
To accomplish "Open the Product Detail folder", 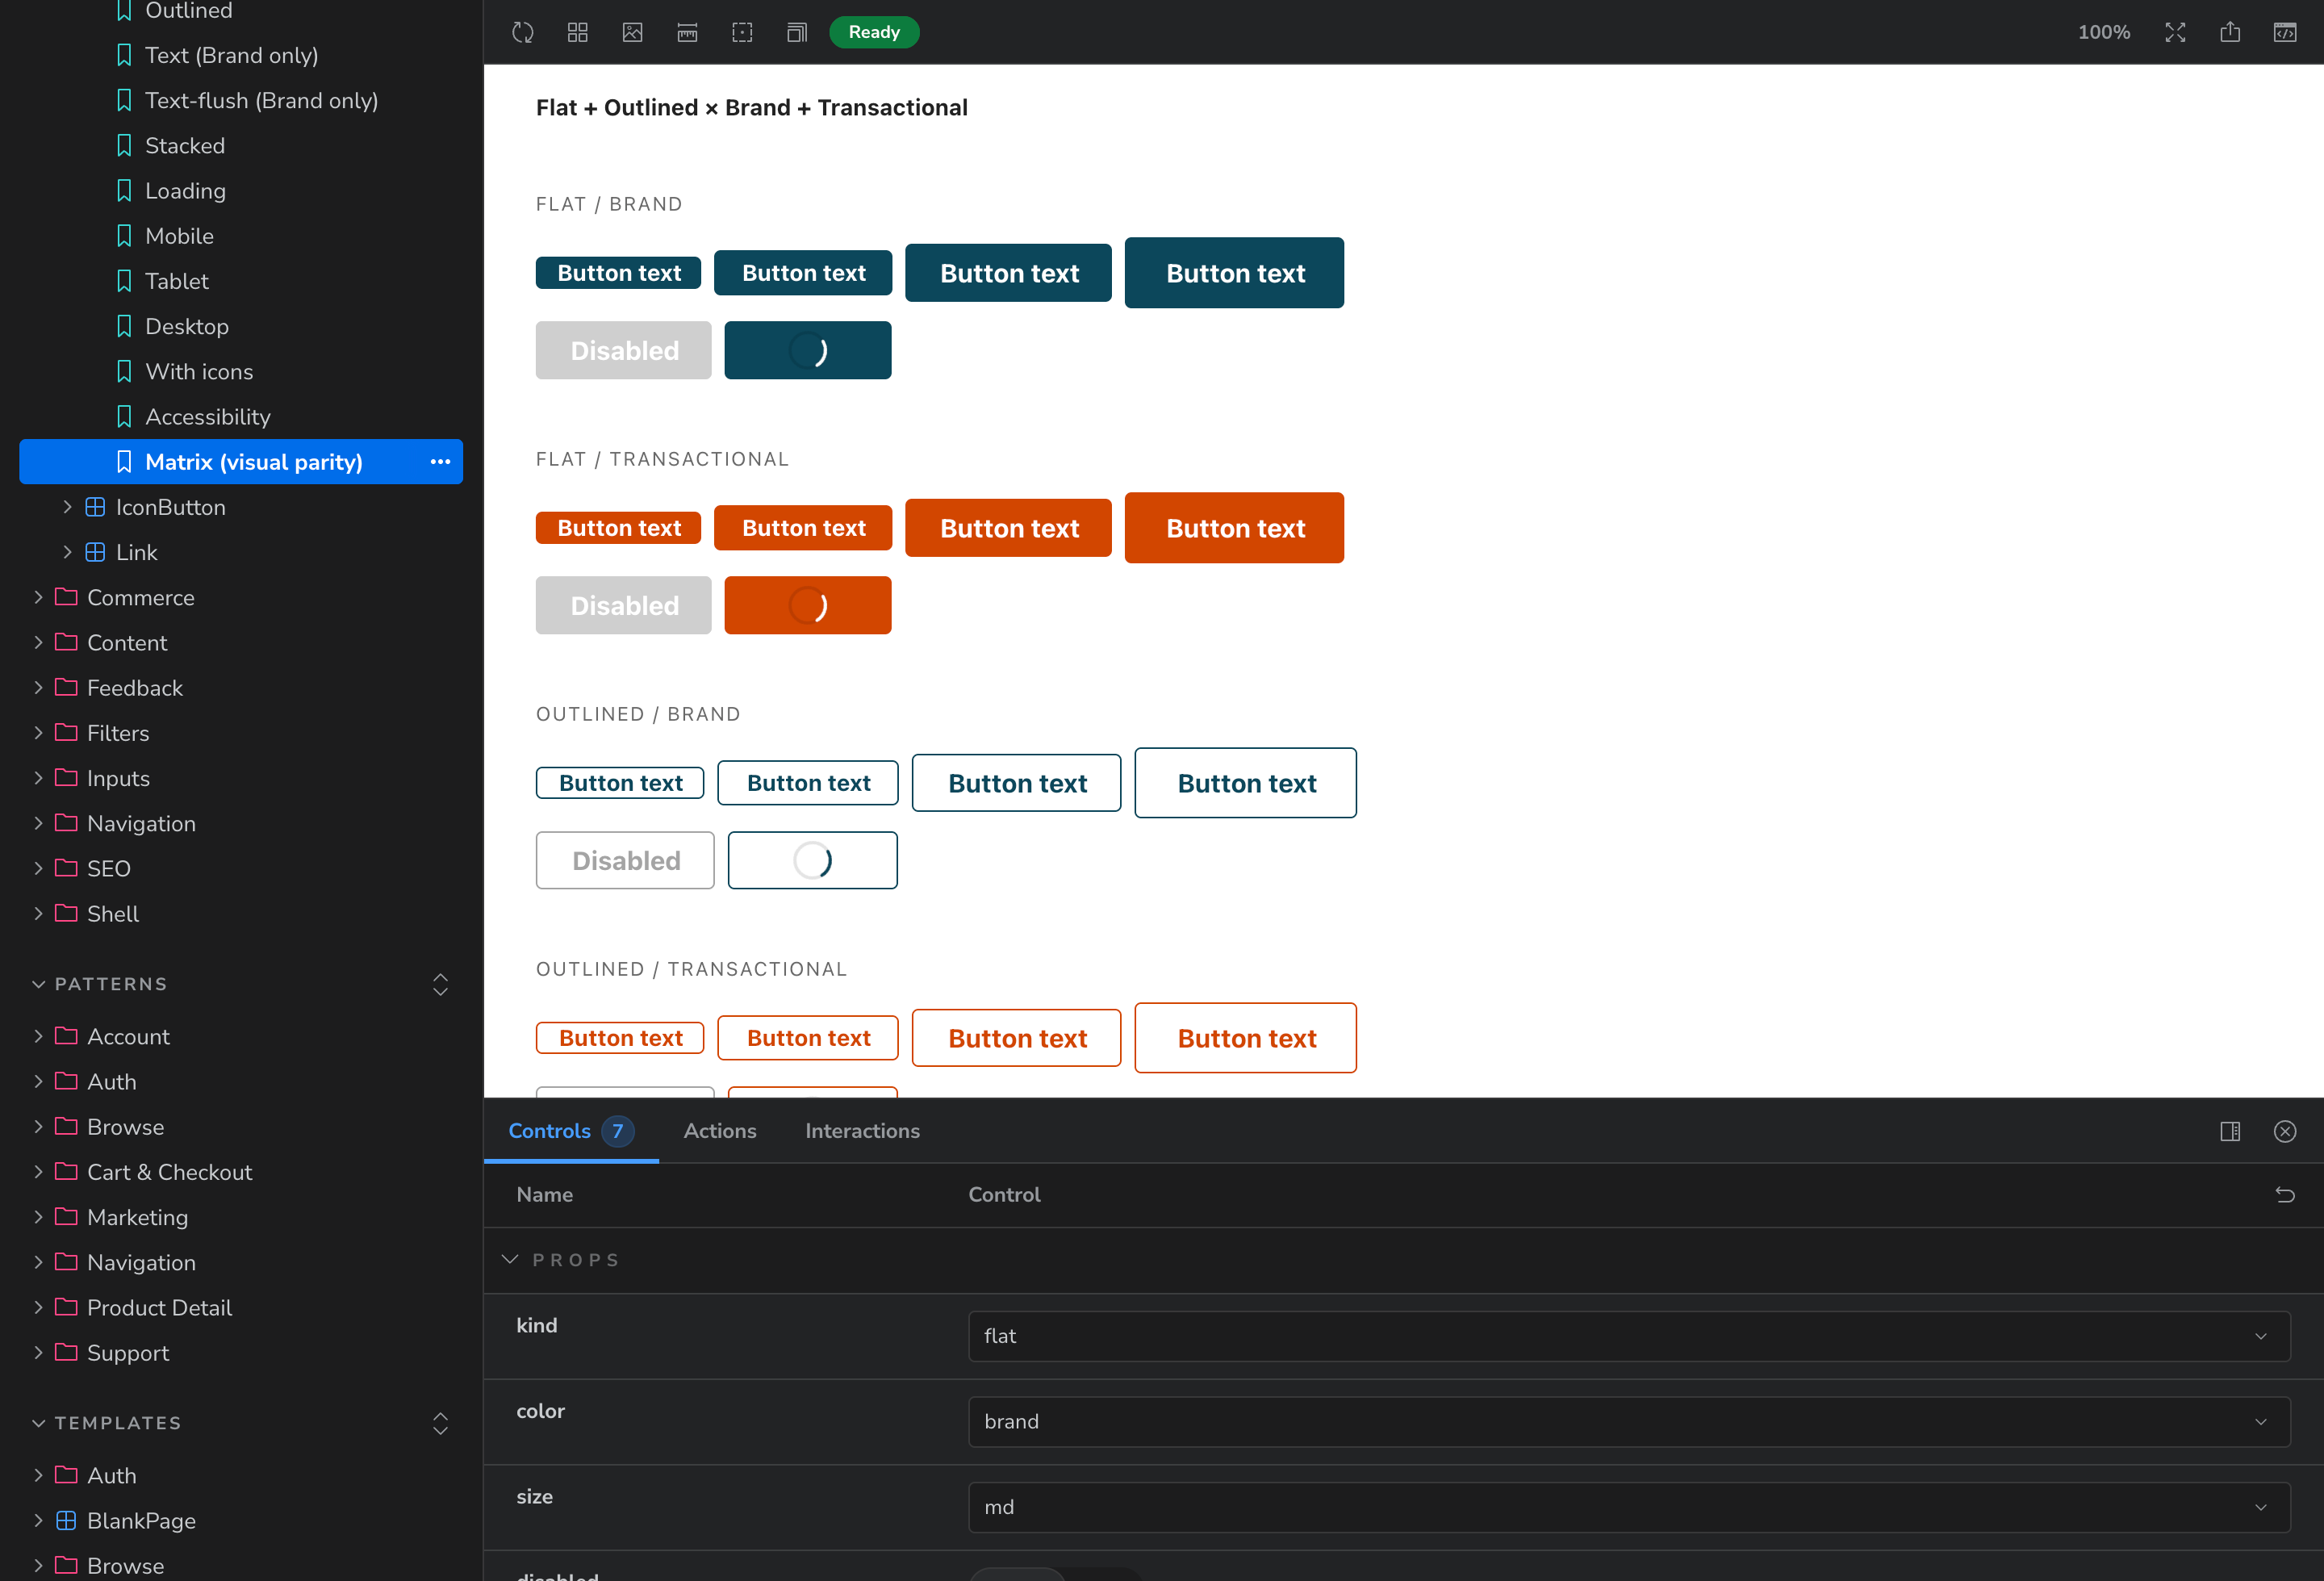I will pos(159,1307).
